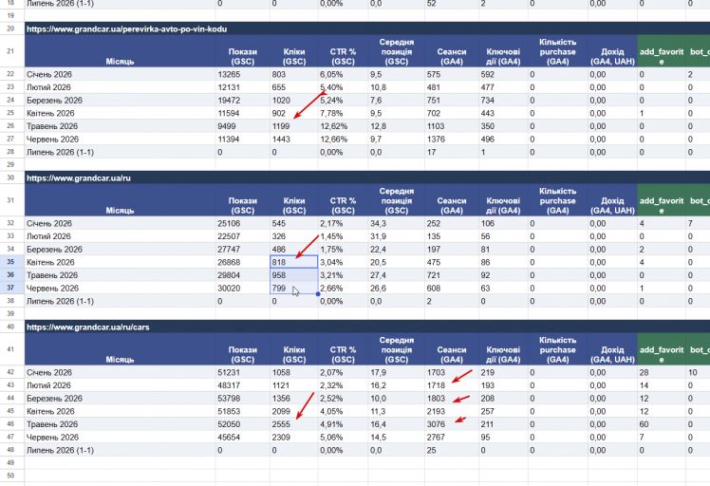Click the Кількість purchase (GA4) header in row 21
Screen dimensions: 710x486
[x=557, y=51]
